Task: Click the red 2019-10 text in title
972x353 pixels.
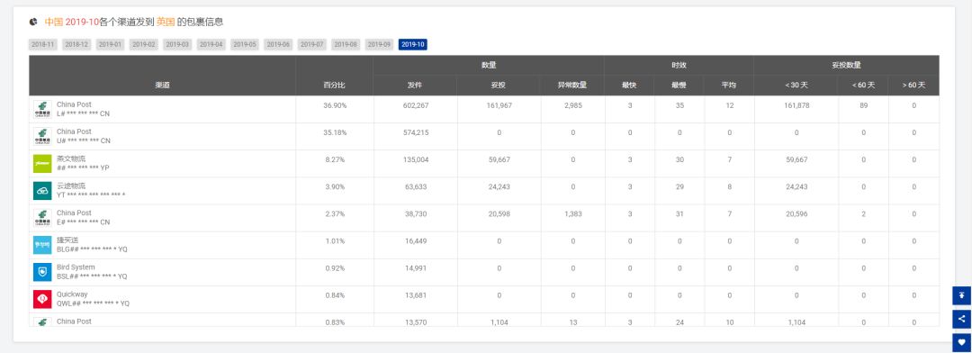Action: coord(83,22)
